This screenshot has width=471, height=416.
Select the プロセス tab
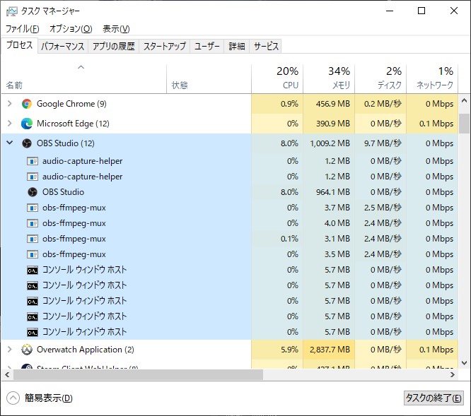(20, 45)
